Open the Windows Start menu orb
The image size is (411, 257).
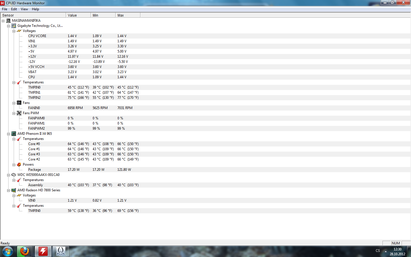pyautogui.click(x=8, y=252)
